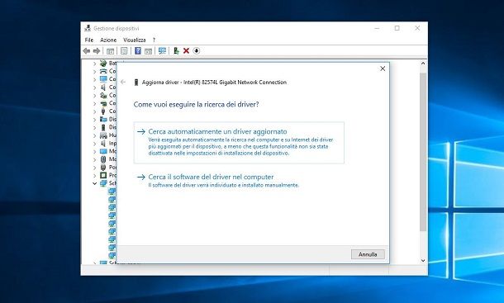Click the device icon beside Aggiorna driver title
Screen dimensions: 504x303
tap(136, 83)
